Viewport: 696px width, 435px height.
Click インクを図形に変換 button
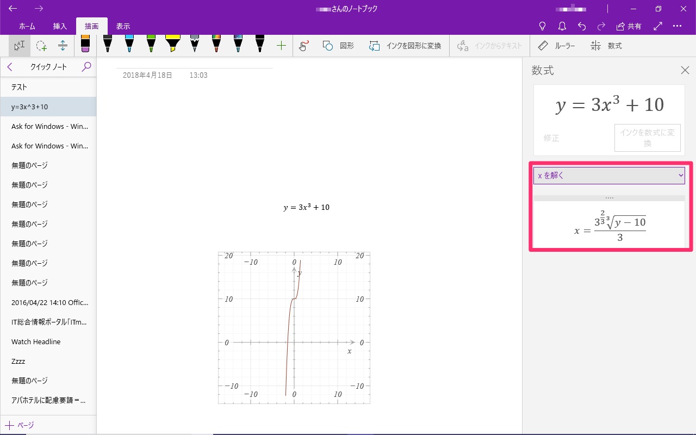pyautogui.click(x=405, y=46)
